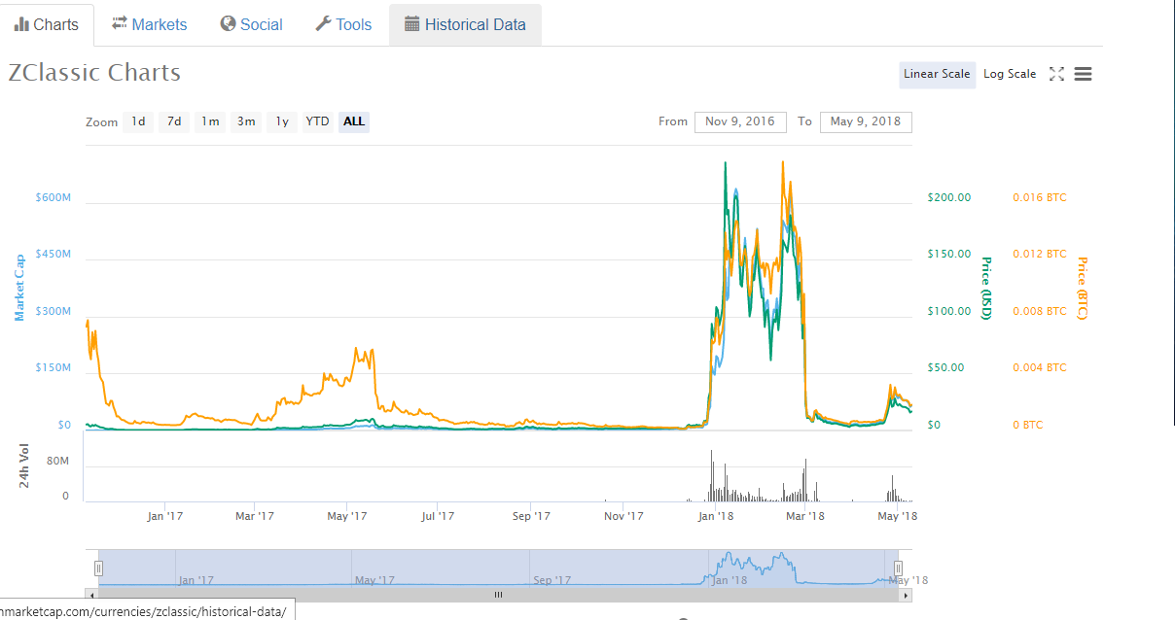This screenshot has width=1175, height=620.
Task: Select the ALL zoom range
Action: [x=354, y=121]
